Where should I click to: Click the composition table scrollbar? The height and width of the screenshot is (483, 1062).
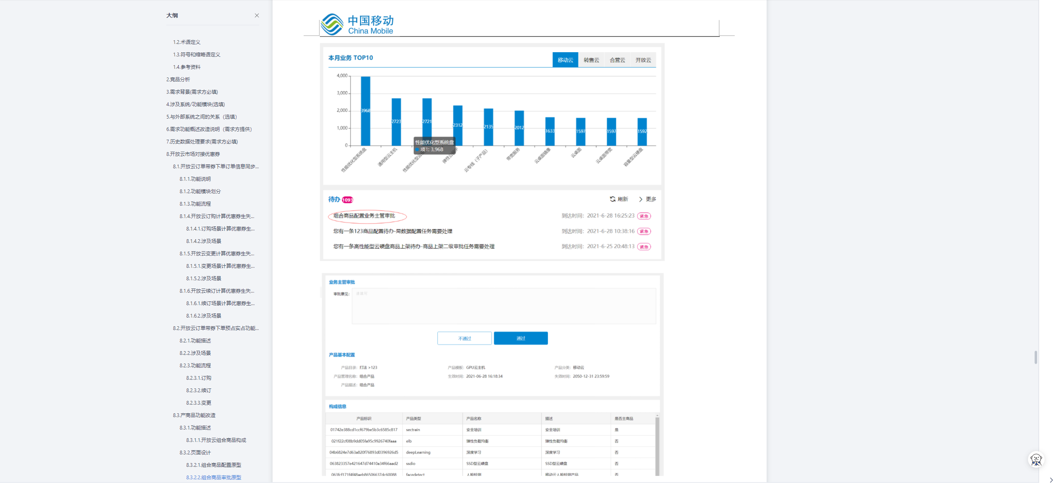tap(657, 446)
